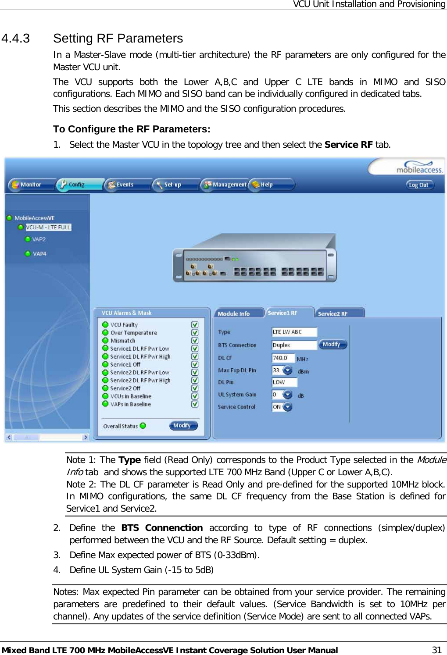Click VAPs in Baseline green indicator
The height and width of the screenshot is (655, 447).
click(105, 404)
